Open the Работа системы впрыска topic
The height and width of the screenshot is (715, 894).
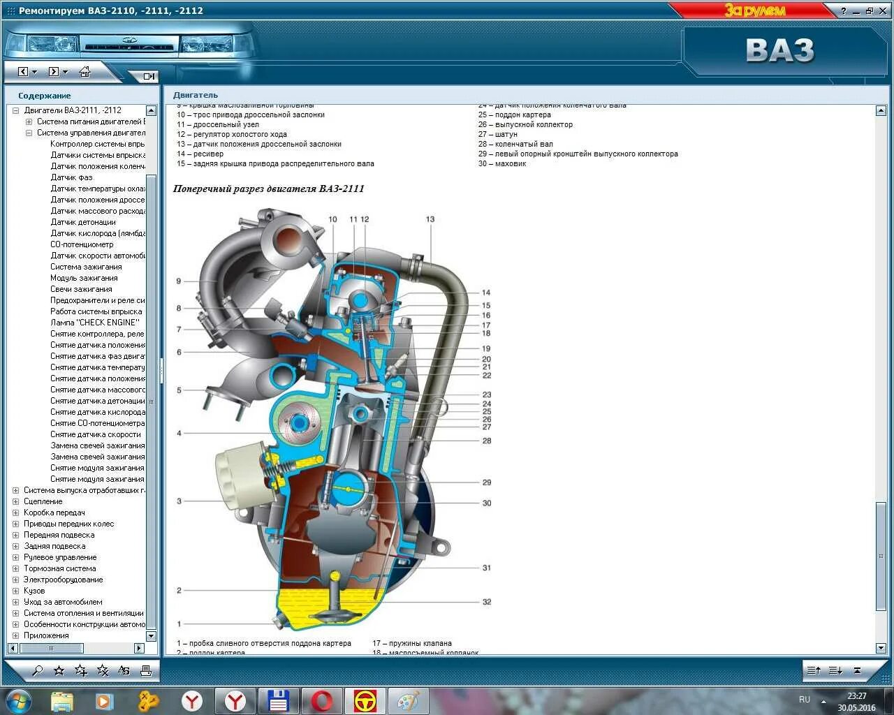pos(96,311)
